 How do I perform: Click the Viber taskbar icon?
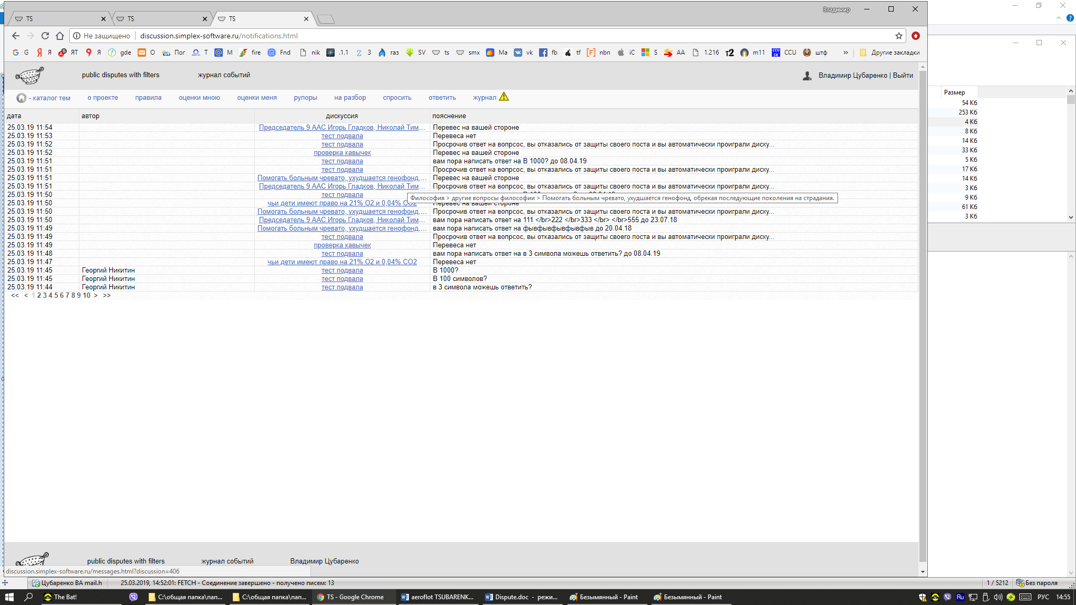[133, 597]
